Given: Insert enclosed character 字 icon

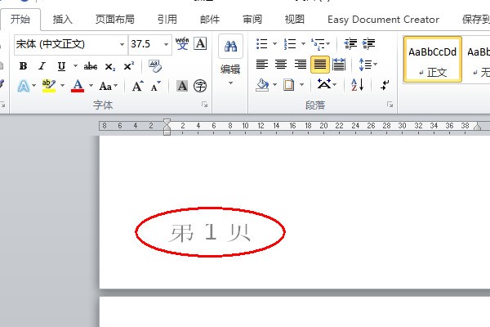Looking at the screenshot, I should click(x=200, y=85).
